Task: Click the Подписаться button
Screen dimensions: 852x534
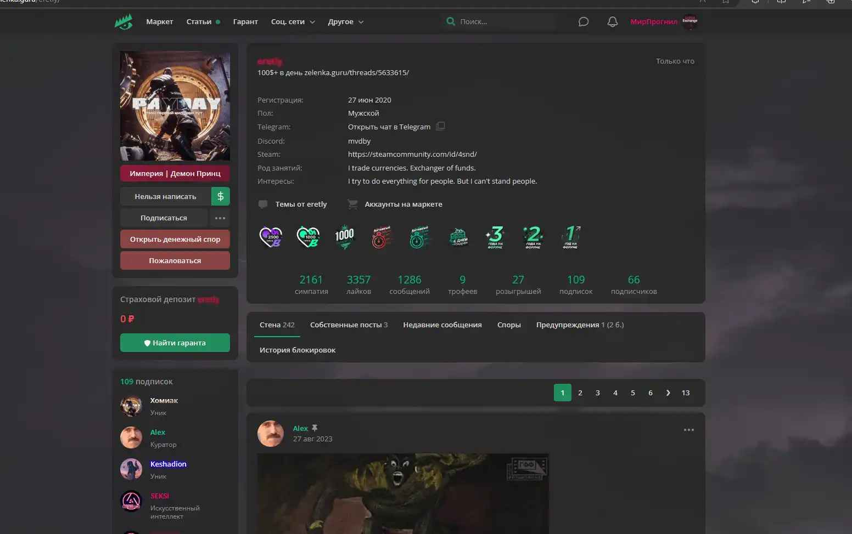Action: (164, 218)
